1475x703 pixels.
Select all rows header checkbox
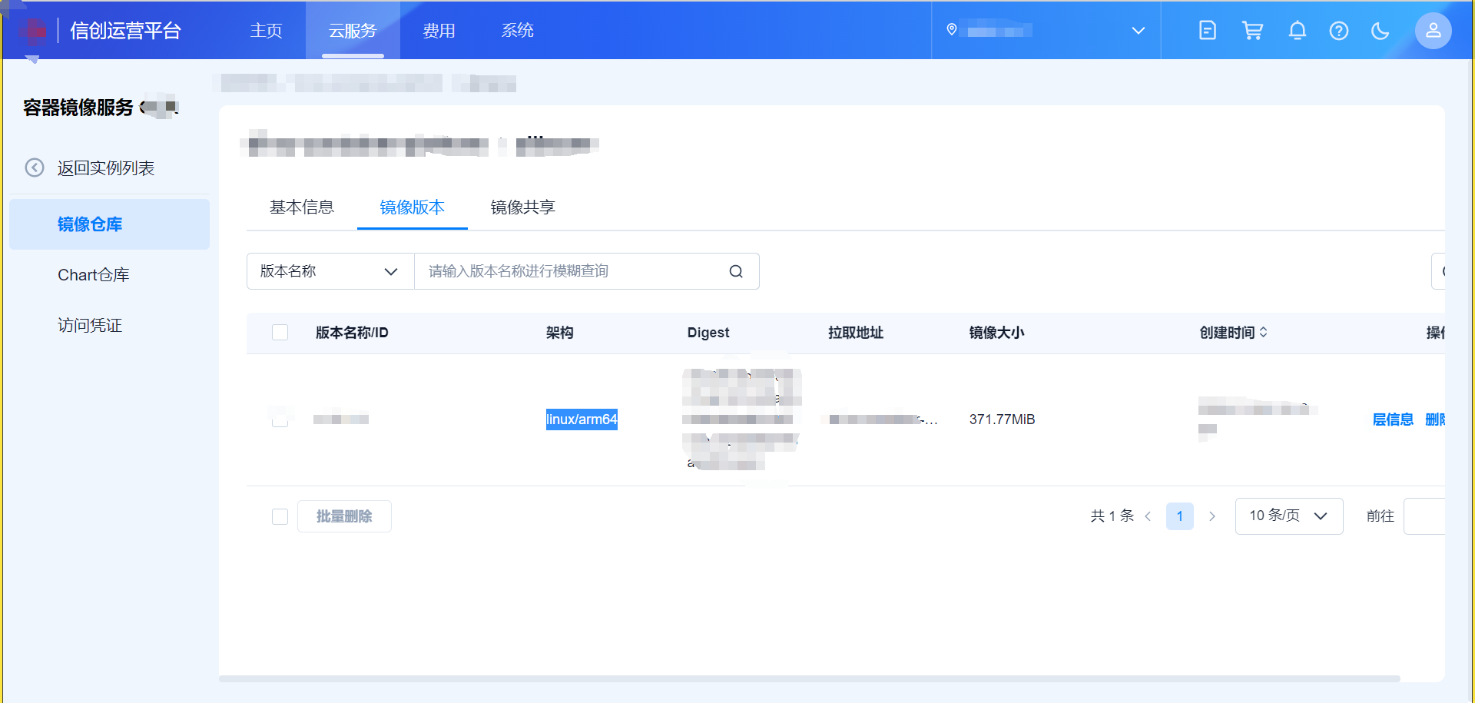point(280,333)
